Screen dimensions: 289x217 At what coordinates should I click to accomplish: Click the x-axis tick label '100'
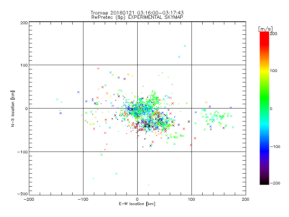point(191,199)
